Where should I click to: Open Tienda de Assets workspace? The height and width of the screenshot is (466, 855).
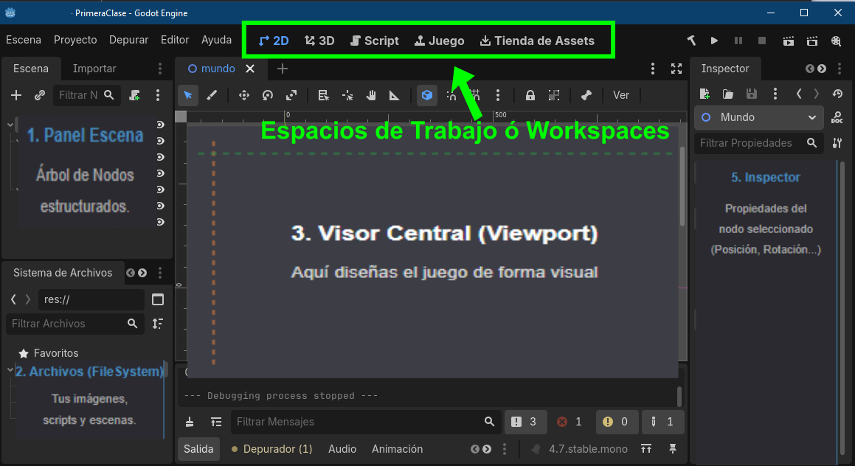tap(537, 41)
